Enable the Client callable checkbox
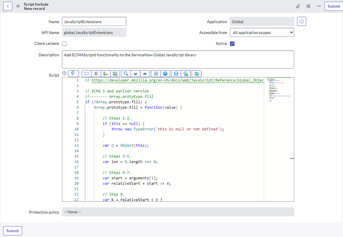This screenshot has width=343, height=237. point(64,44)
